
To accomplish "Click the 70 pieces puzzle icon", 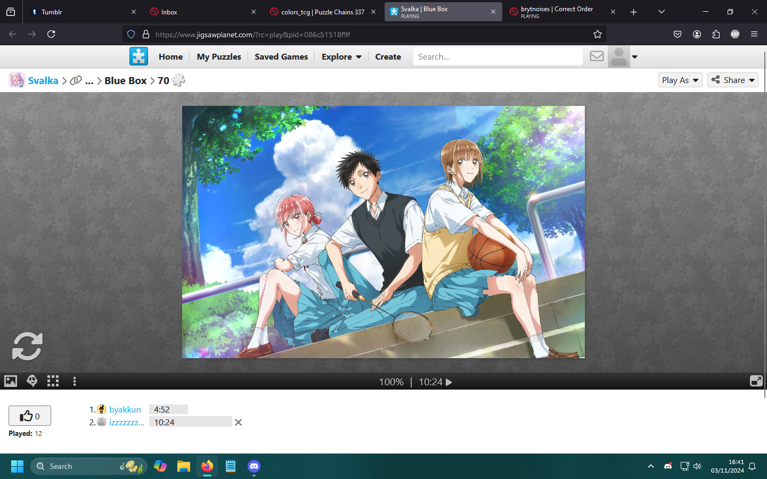I will pyautogui.click(x=179, y=80).
